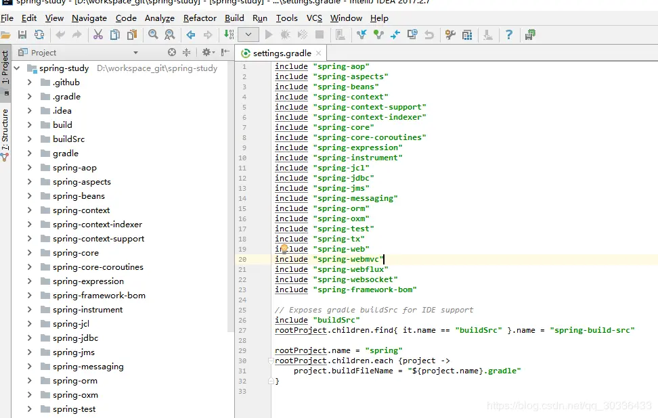The width and height of the screenshot is (658, 418).
Task: Expand the spring-aop module
Action: (29, 167)
